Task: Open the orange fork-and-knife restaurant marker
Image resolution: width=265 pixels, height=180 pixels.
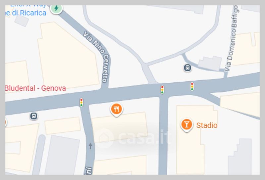Action: [x=117, y=110]
